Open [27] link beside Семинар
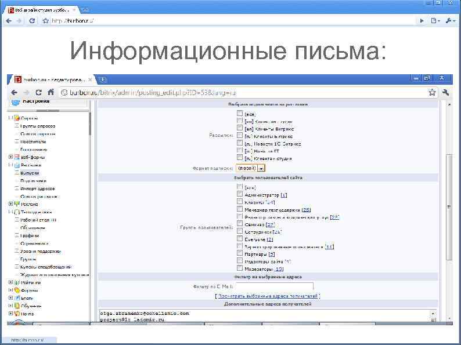This screenshot has width=461, height=345. tap(270, 224)
